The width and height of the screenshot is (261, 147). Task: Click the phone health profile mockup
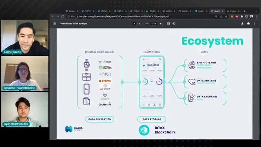click(152, 82)
